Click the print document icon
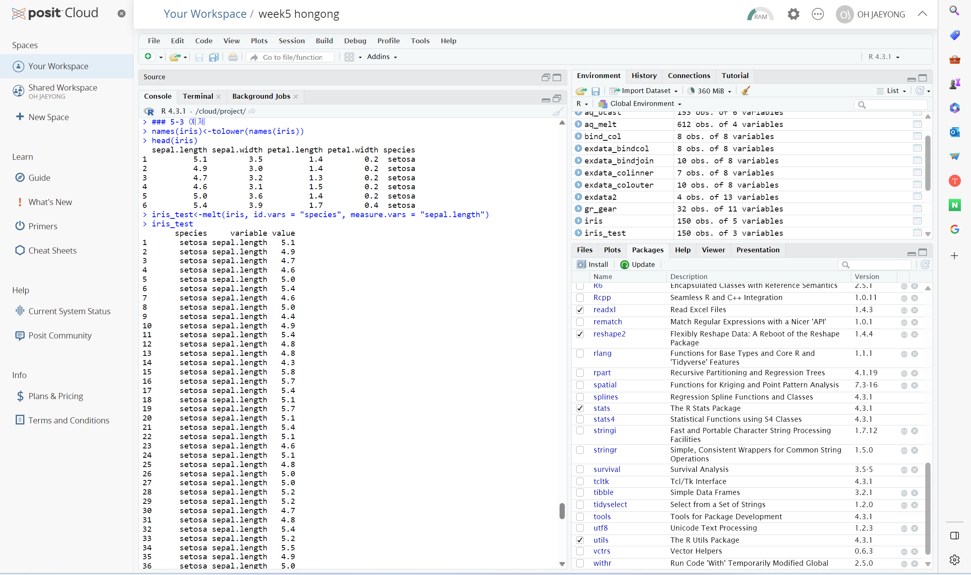This screenshot has width=971, height=575. [x=233, y=57]
